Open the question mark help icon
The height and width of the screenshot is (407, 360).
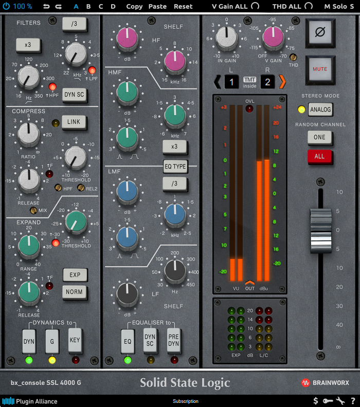pos(353,401)
